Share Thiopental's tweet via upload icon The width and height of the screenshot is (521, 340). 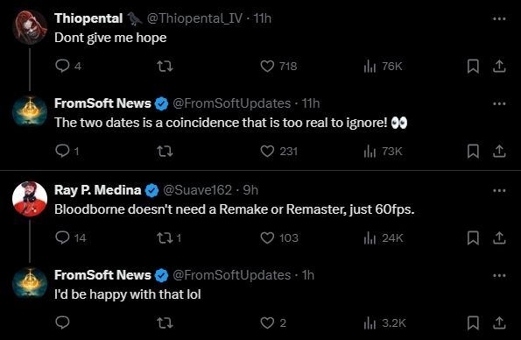499,66
